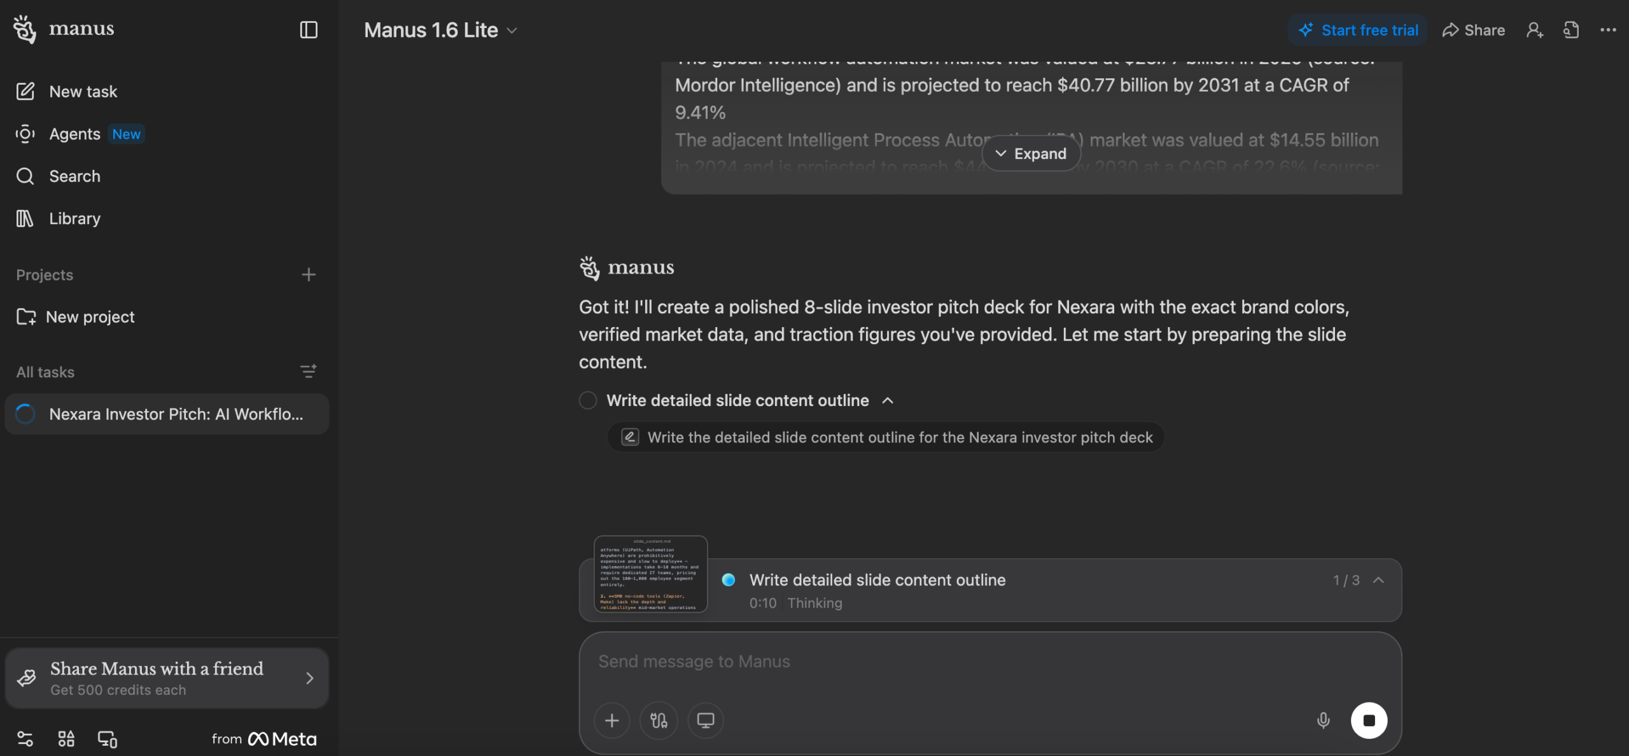1629x756 pixels.
Task: Click the three-dots more options icon
Action: click(1608, 30)
